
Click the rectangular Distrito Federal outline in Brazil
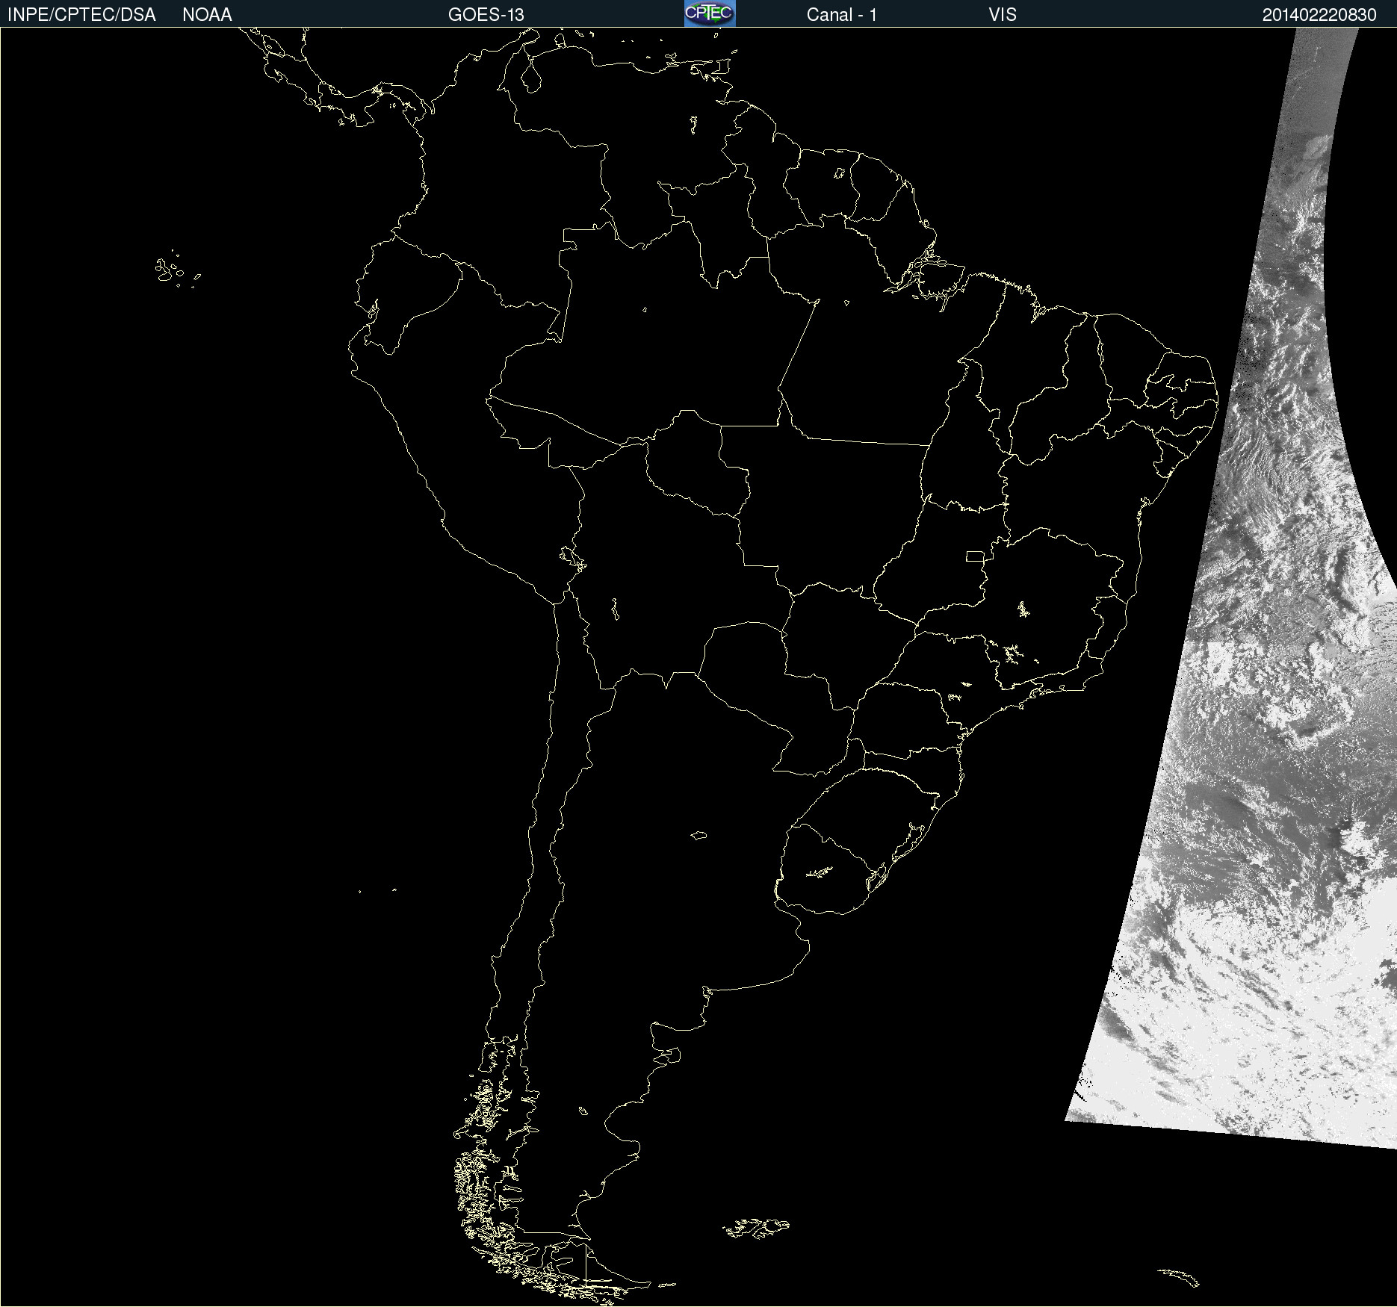point(975,556)
